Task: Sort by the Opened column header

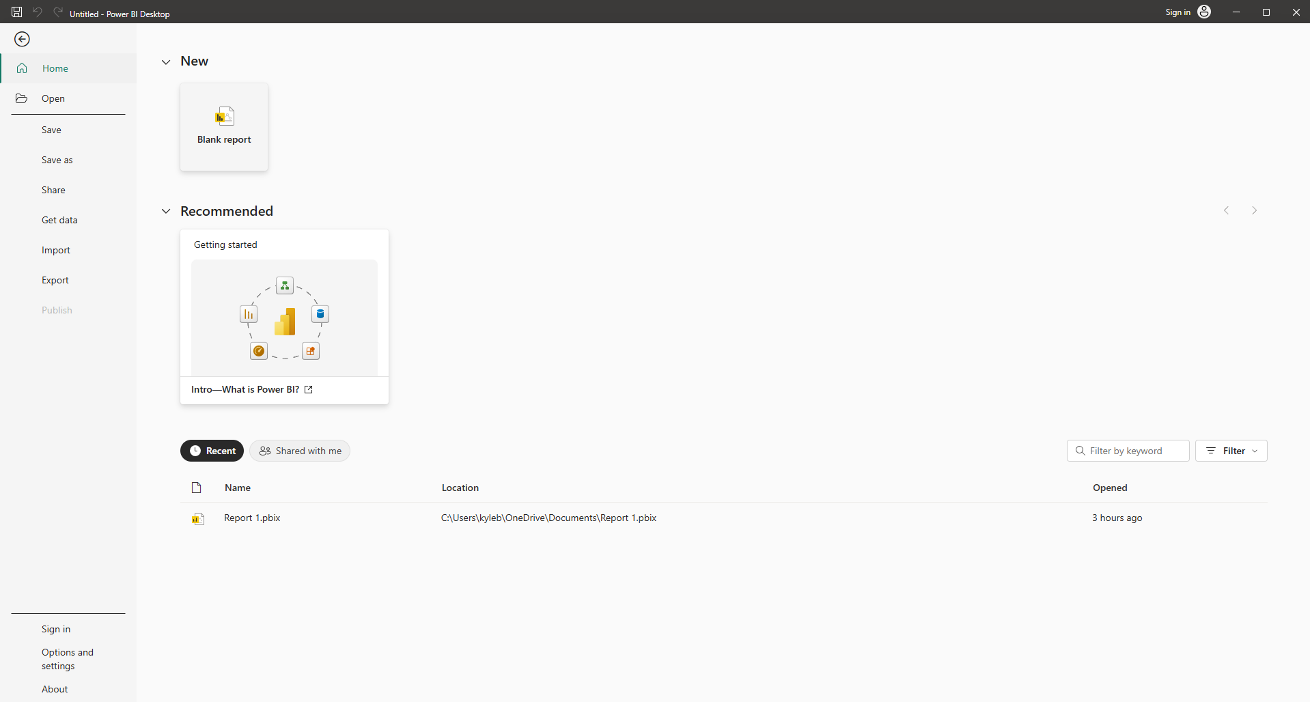Action: pos(1110,488)
